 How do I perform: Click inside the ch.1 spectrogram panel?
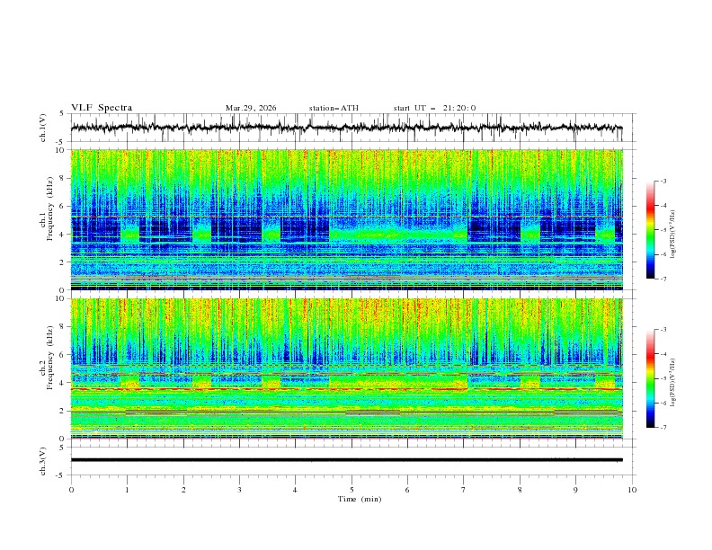pyautogui.click(x=346, y=219)
